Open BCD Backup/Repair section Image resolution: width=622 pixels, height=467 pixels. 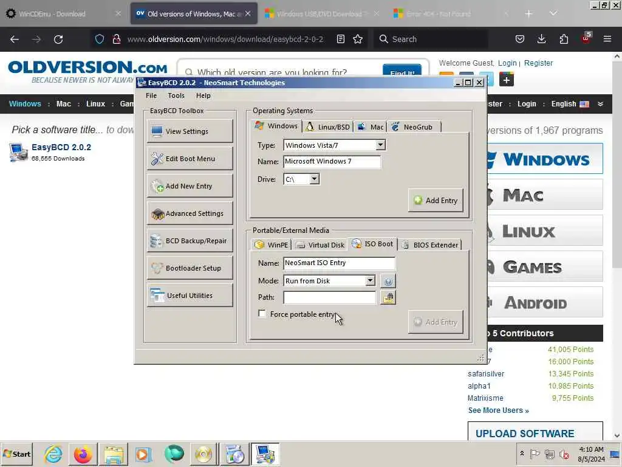pos(190,241)
